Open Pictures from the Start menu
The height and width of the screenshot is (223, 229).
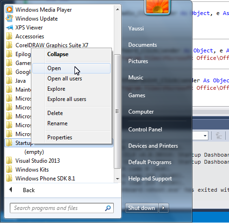[x=138, y=61]
